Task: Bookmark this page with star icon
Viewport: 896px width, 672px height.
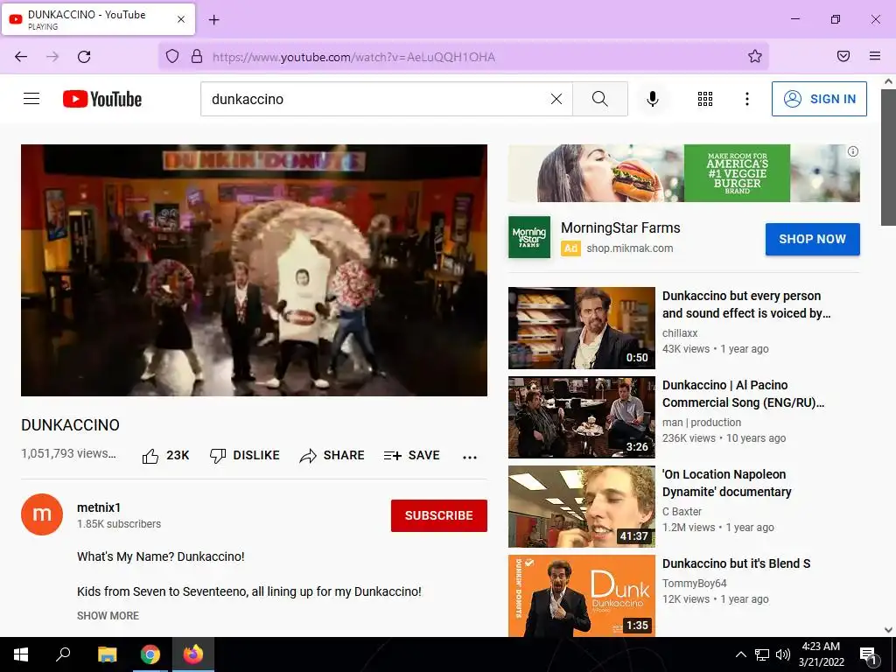Action: pyautogui.click(x=755, y=56)
